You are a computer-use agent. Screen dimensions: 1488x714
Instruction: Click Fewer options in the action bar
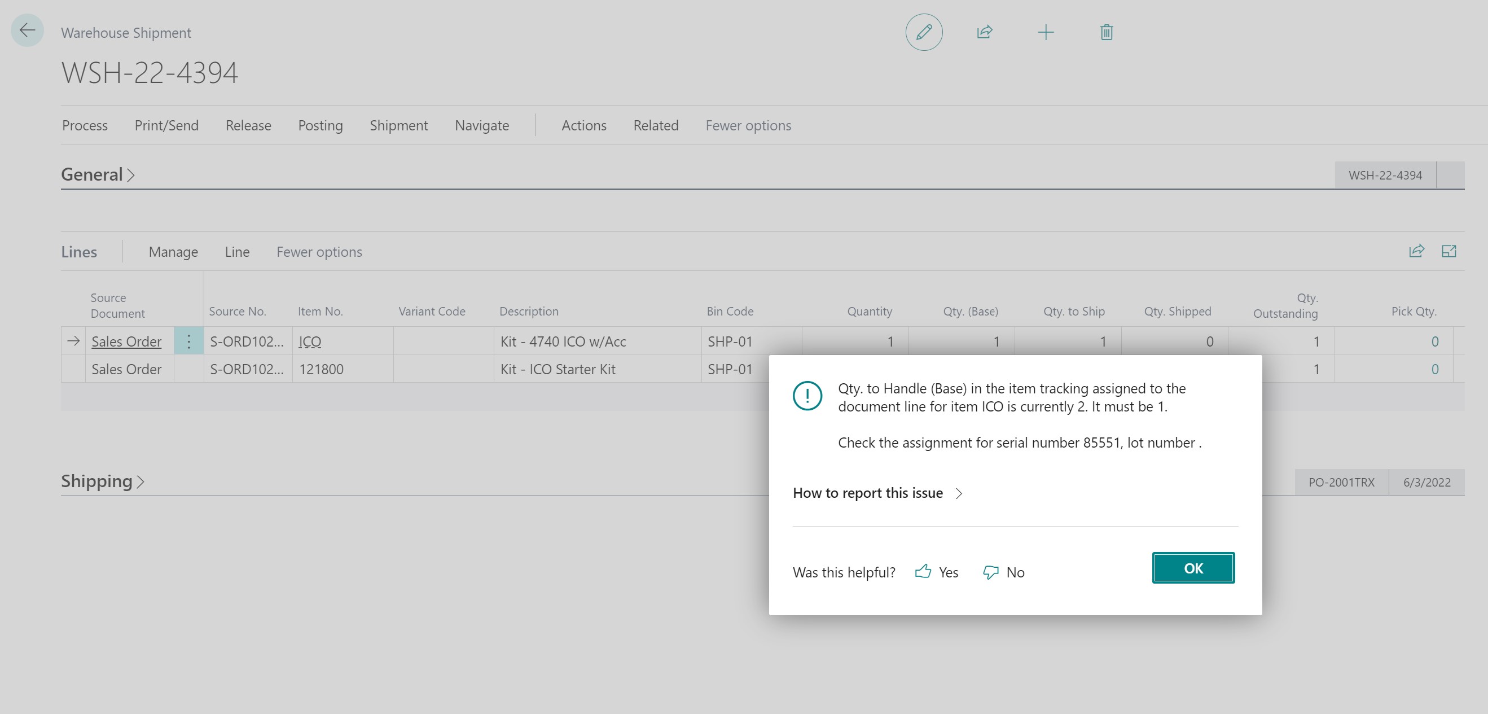click(x=748, y=125)
